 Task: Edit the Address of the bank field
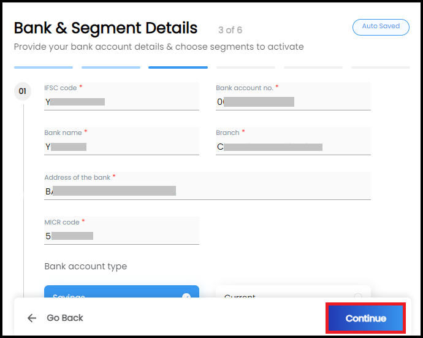pos(207,186)
